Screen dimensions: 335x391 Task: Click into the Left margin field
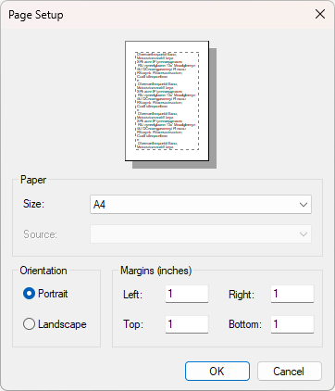(x=187, y=294)
